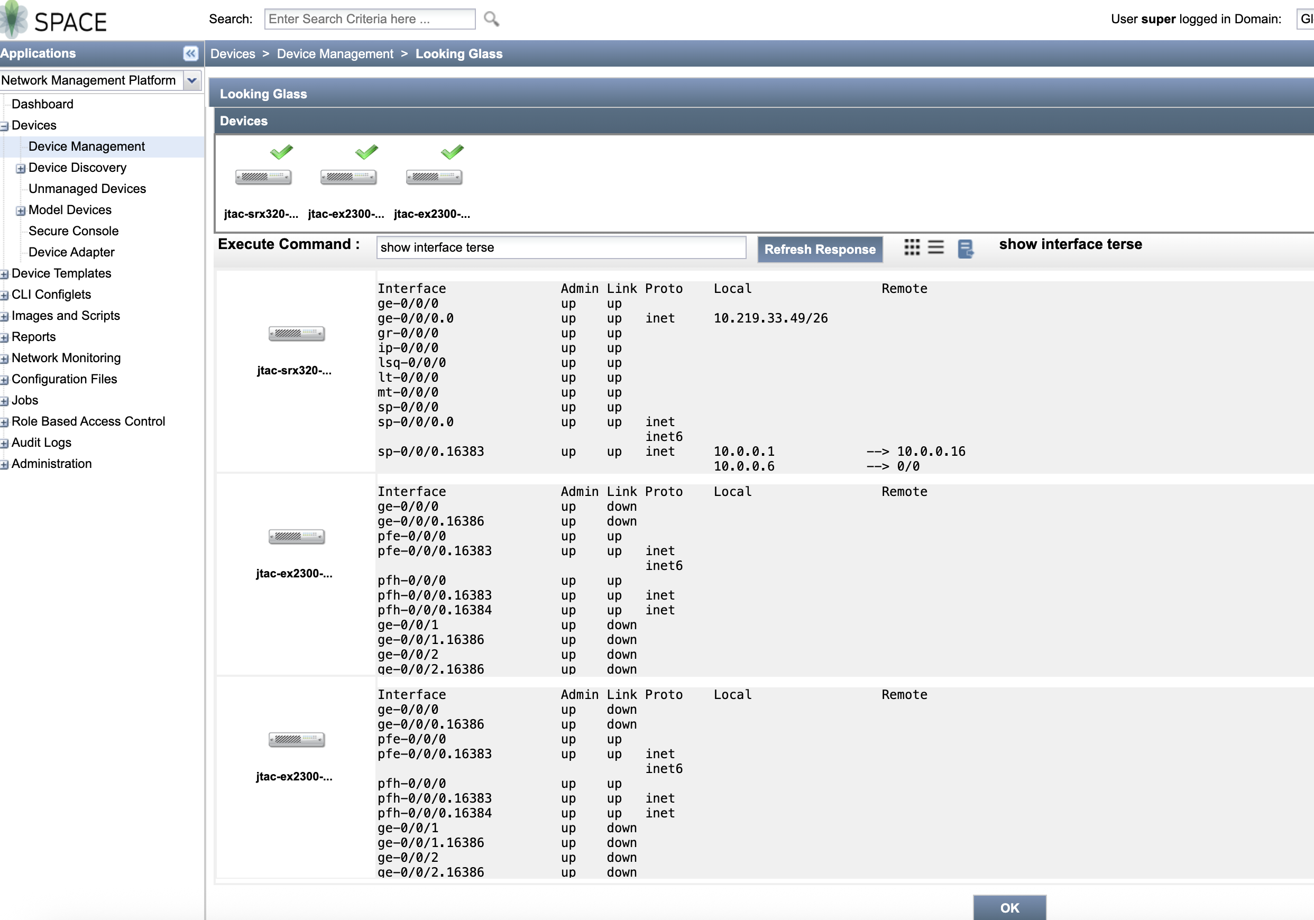Expand Administration node
Image resolution: width=1314 pixels, height=920 pixels.
pyautogui.click(x=5, y=465)
